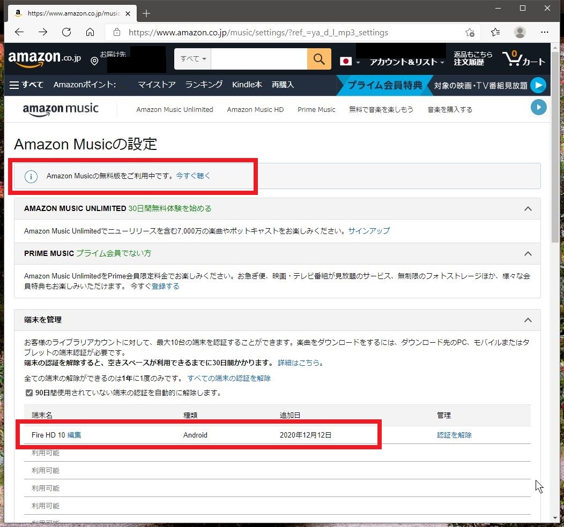Uncheck auto-deauthorize after 90 days checkbox

pyautogui.click(x=29, y=393)
